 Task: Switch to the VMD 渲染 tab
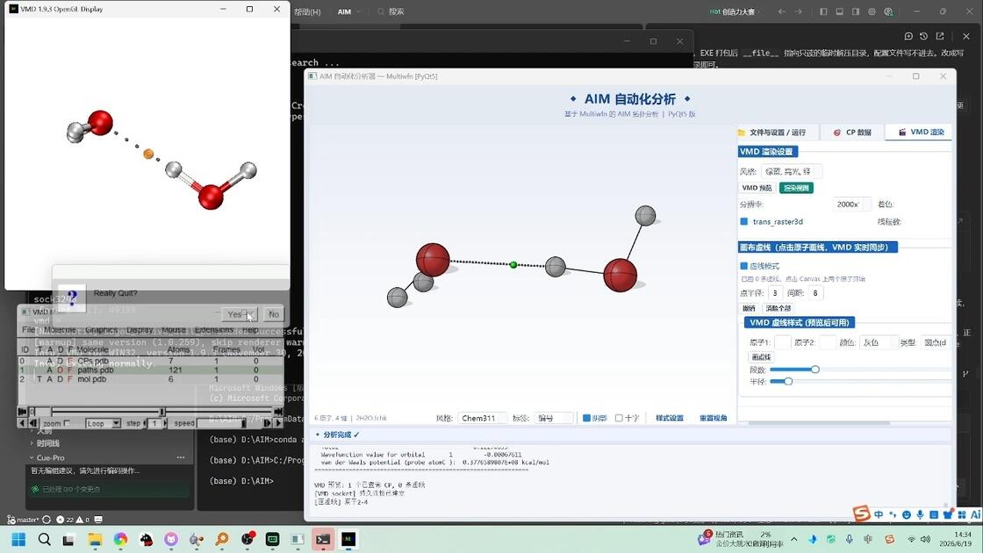click(x=921, y=133)
